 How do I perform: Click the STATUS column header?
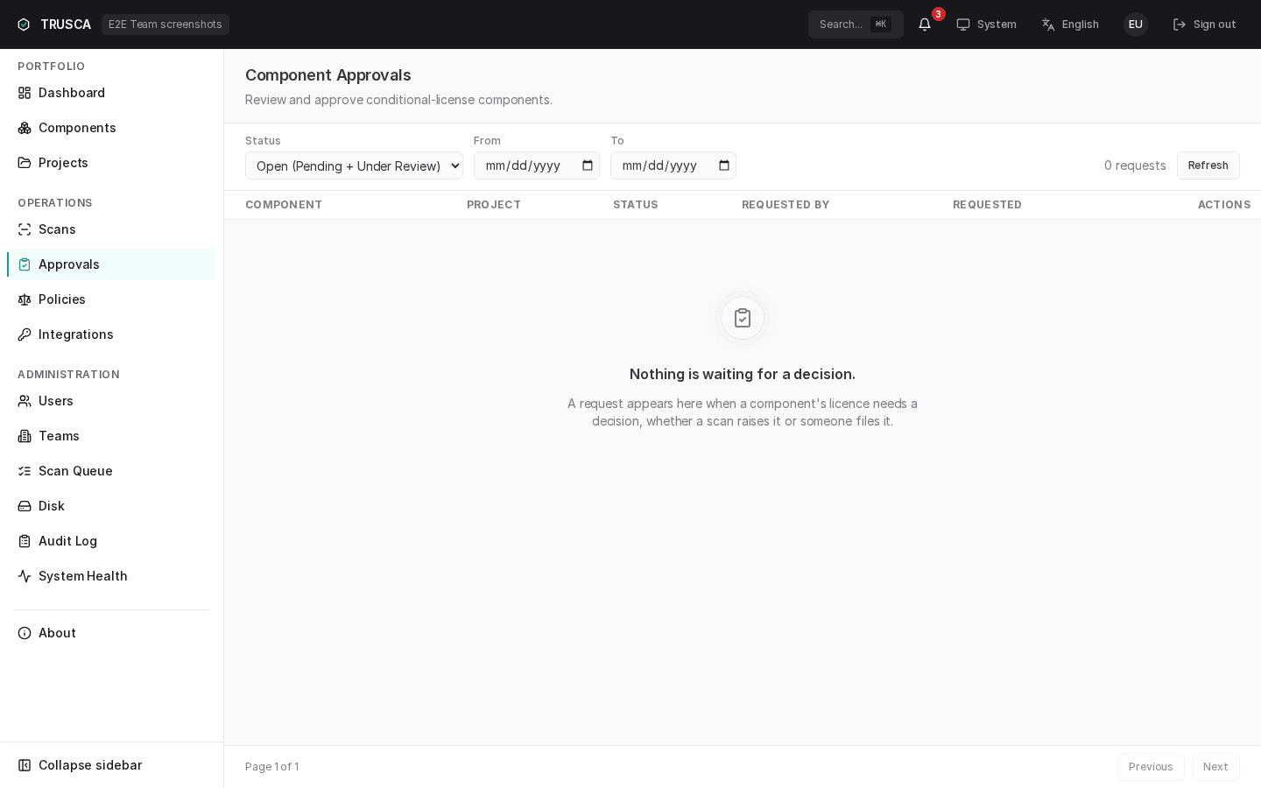(636, 205)
